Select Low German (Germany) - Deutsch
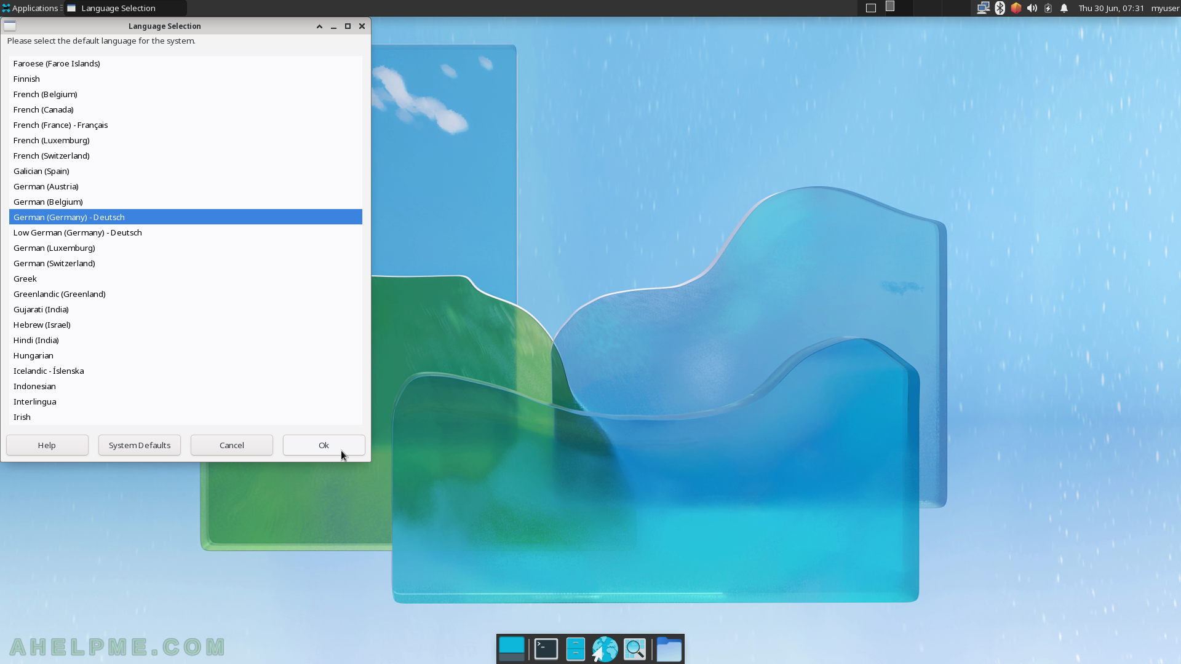Viewport: 1181px width, 664px height. pyautogui.click(x=186, y=232)
